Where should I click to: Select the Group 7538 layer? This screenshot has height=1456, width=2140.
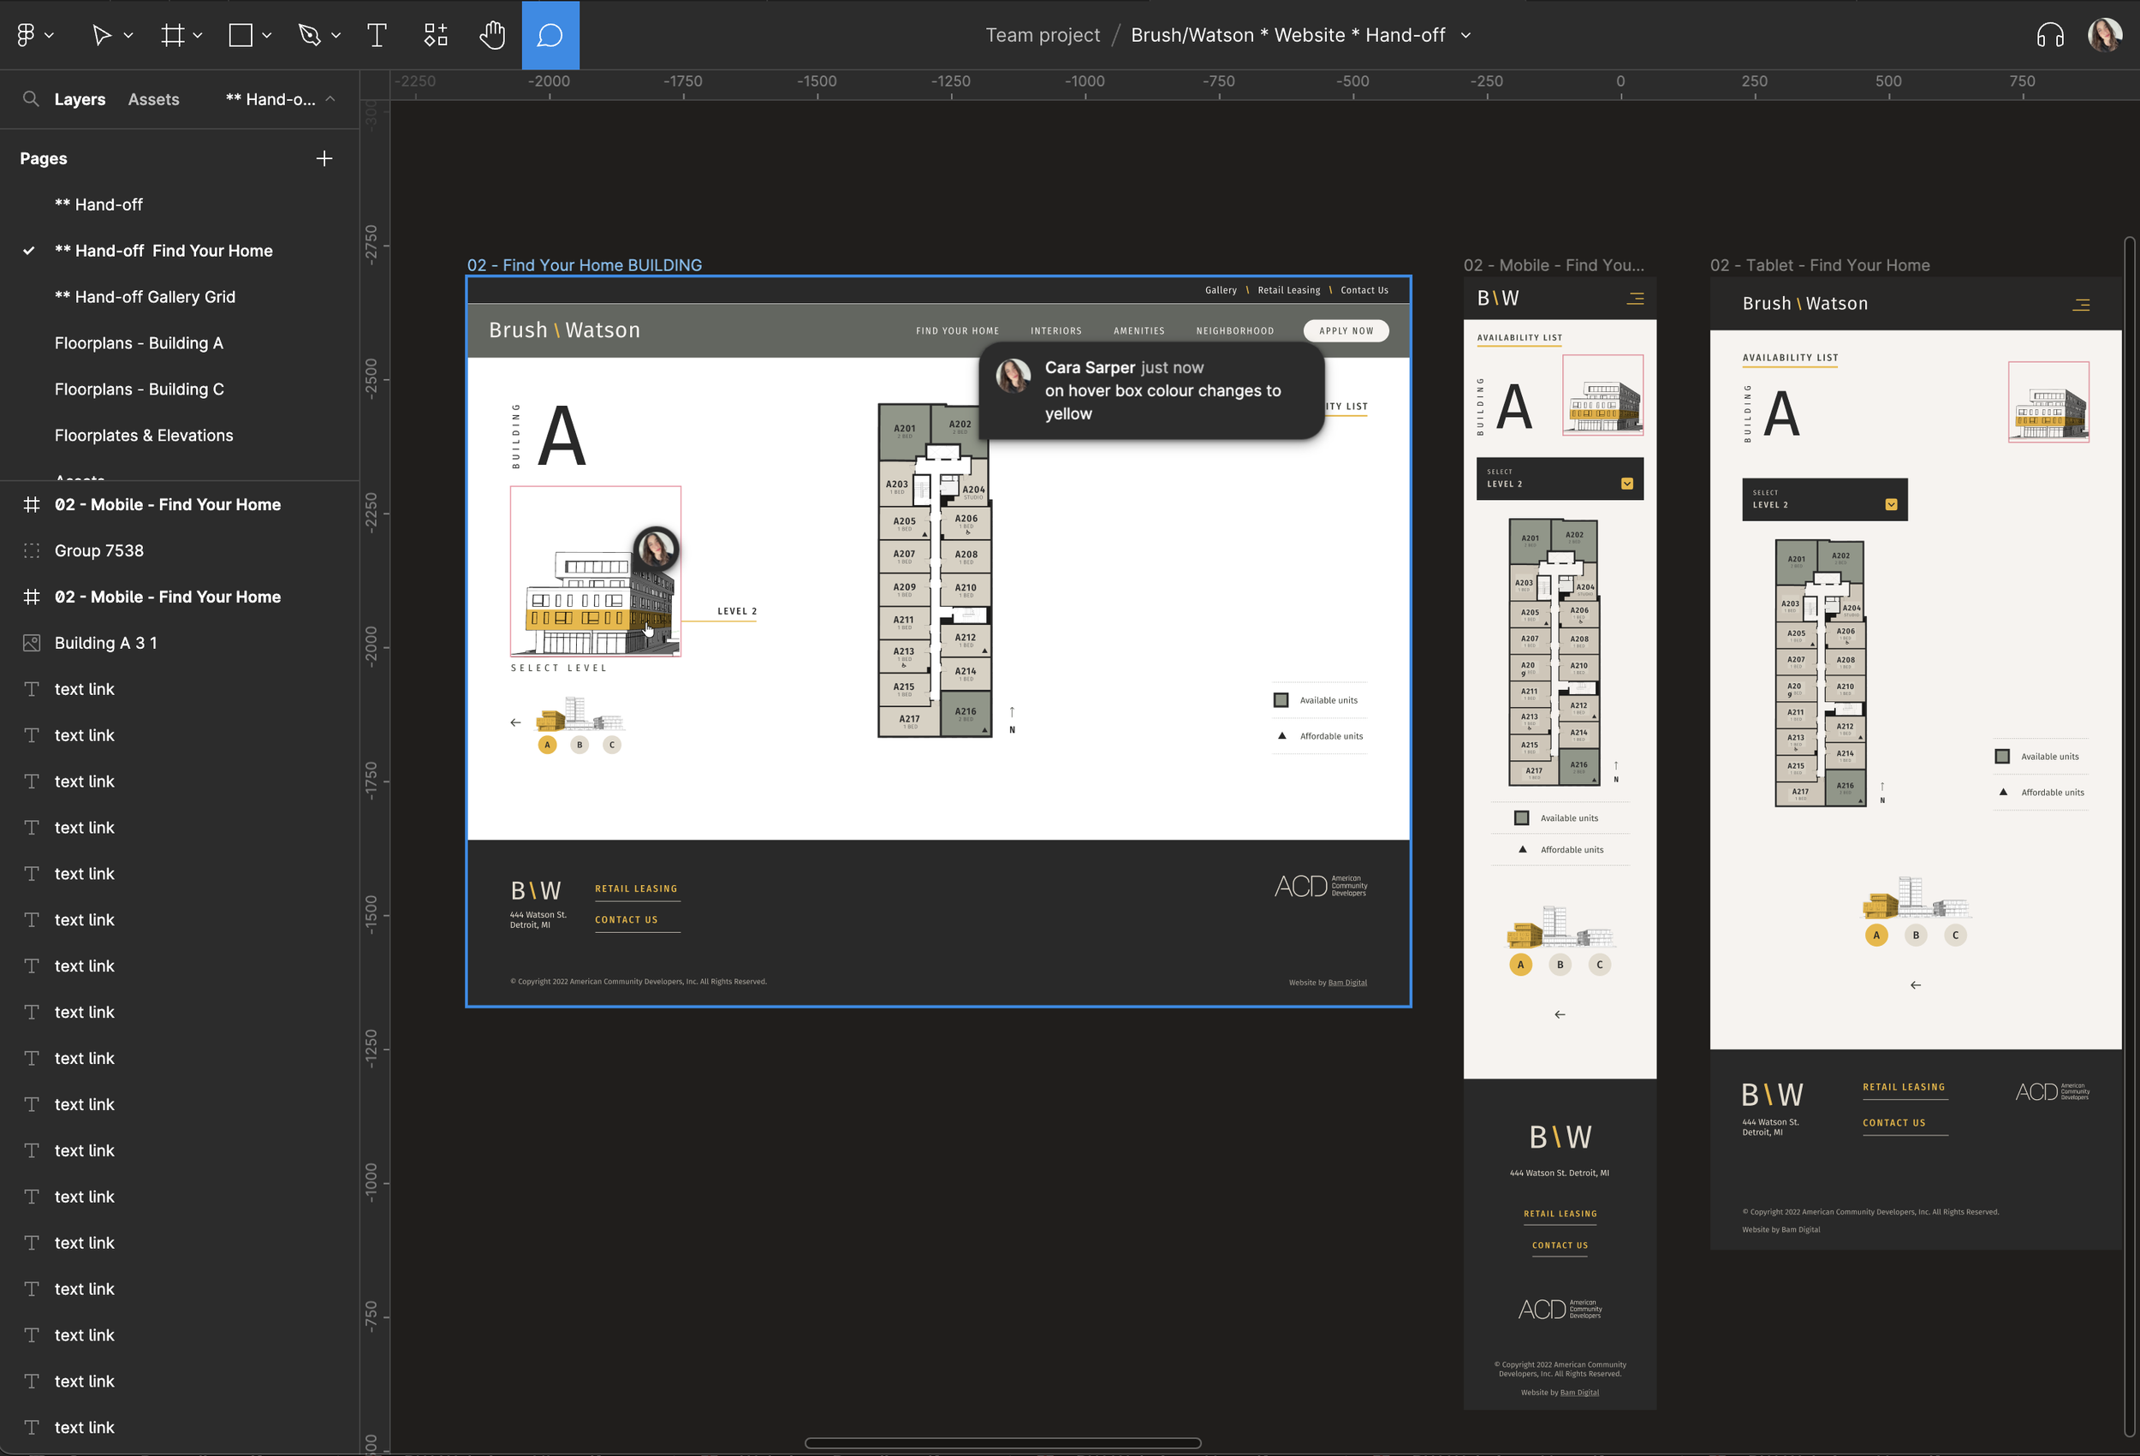click(x=98, y=550)
